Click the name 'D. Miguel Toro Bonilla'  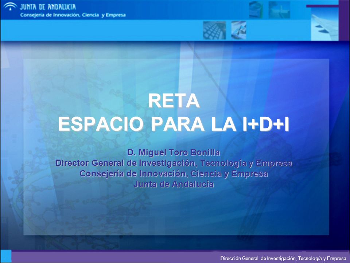click(174, 153)
